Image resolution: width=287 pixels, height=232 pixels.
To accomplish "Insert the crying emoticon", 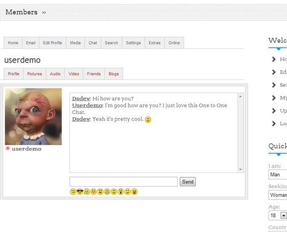I will [x=87, y=191].
